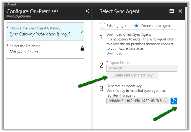Expand the Sync Agent Gateway chevron arrow
The width and height of the screenshot is (191, 132).
82,31
